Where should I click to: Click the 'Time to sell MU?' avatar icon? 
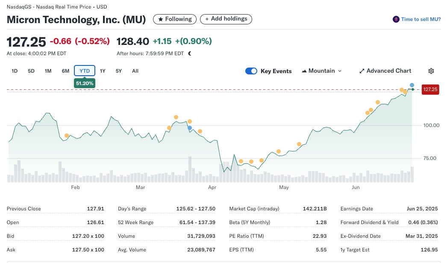pyautogui.click(x=396, y=19)
